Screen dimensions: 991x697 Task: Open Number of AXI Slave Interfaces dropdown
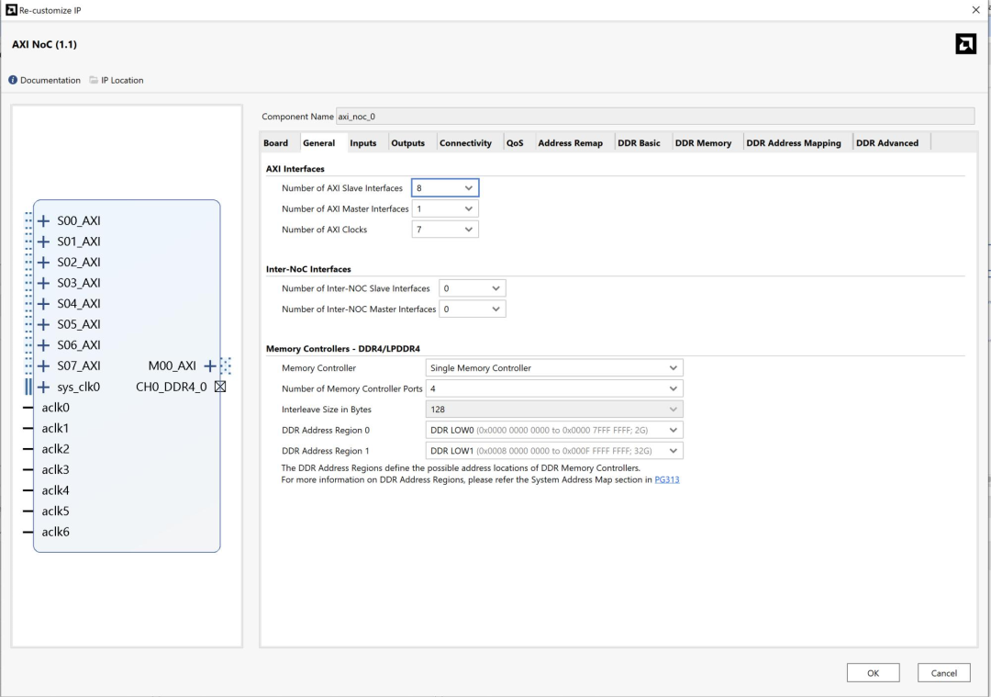tap(445, 188)
